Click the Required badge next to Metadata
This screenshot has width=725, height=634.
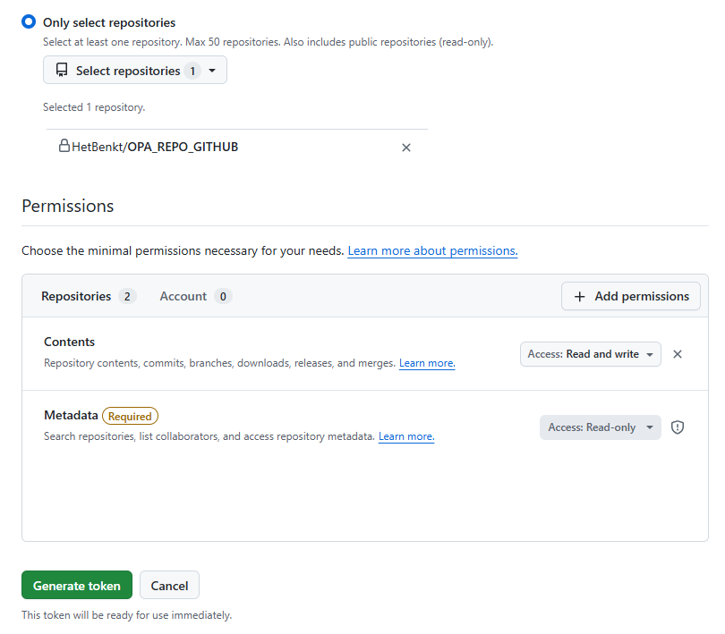tap(130, 416)
